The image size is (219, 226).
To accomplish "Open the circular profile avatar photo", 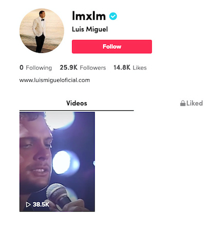I will pos(42,31).
